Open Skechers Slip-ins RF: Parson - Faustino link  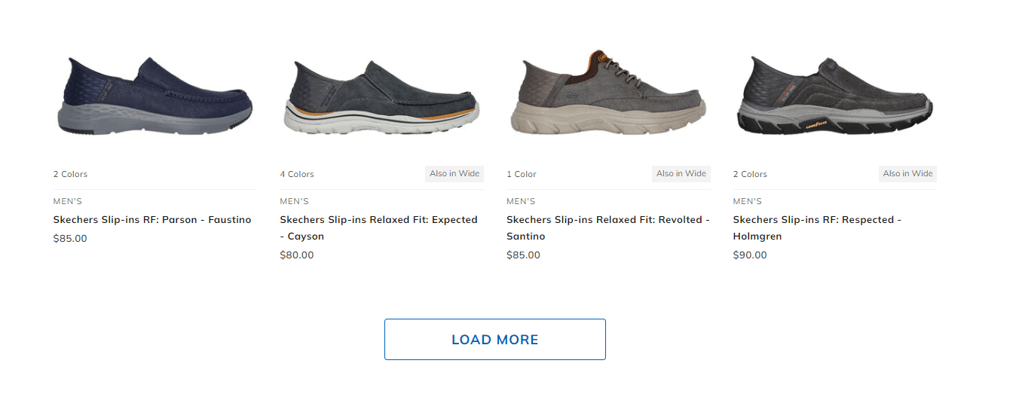pyautogui.click(x=152, y=220)
